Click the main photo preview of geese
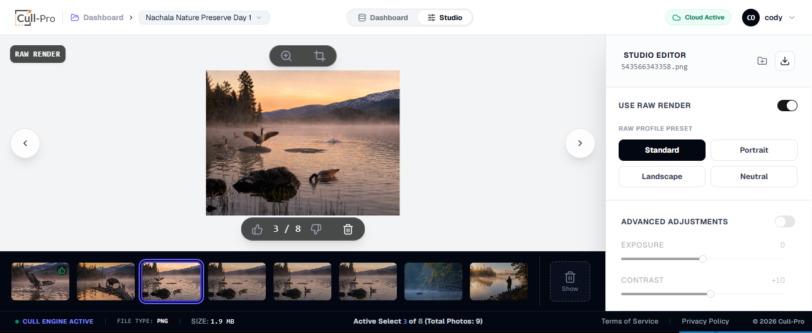The height and width of the screenshot is (333, 812). click(303, 143)
